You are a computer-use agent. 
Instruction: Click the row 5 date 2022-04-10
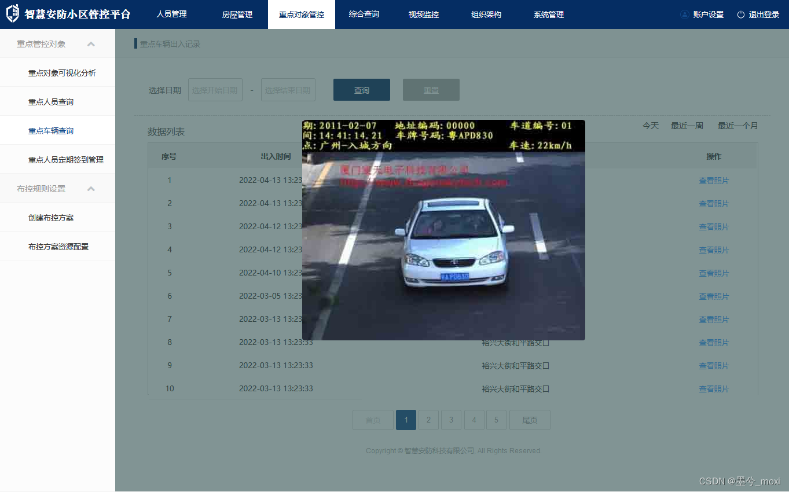pos(261,273)
